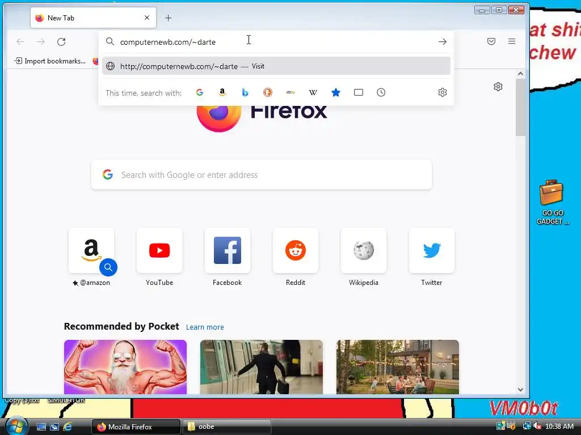Search this time with Bing

point(245,92)
